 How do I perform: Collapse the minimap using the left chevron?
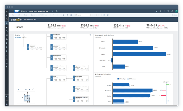click(19, 89)
